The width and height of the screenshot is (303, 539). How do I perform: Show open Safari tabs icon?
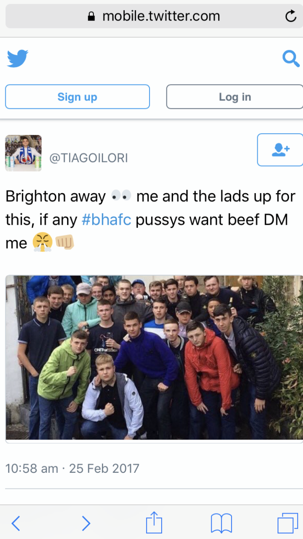[x=288, y=523]
